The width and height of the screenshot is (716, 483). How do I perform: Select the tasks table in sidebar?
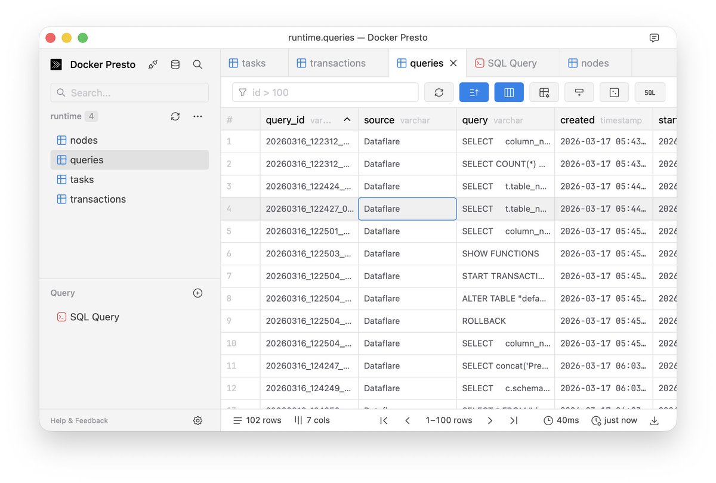point(129,179)
